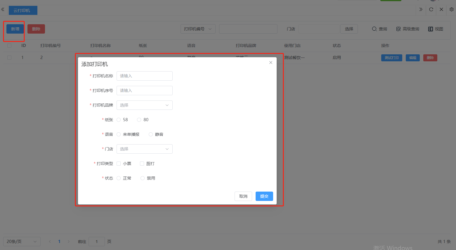Open the 视图 view layout option

click(436, 29)
